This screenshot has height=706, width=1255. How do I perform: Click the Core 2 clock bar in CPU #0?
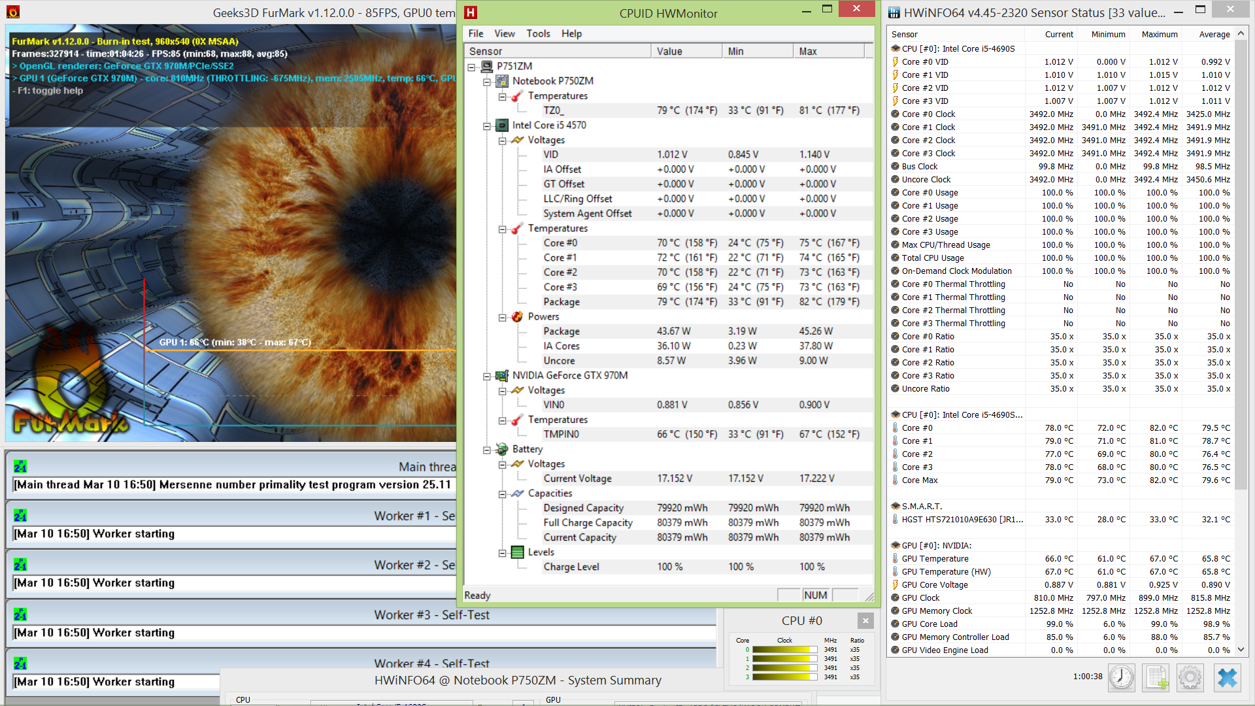point(784,668)
